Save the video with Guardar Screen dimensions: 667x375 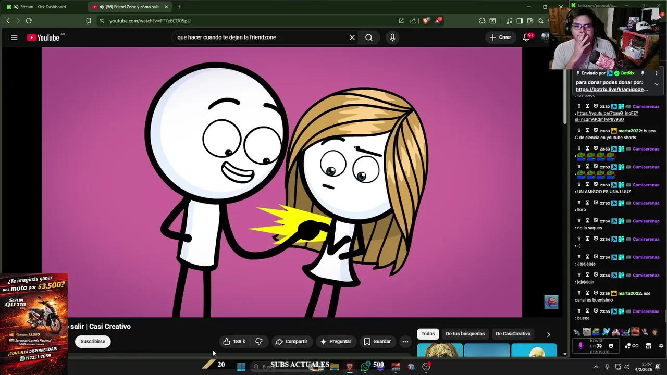[377, 342]
